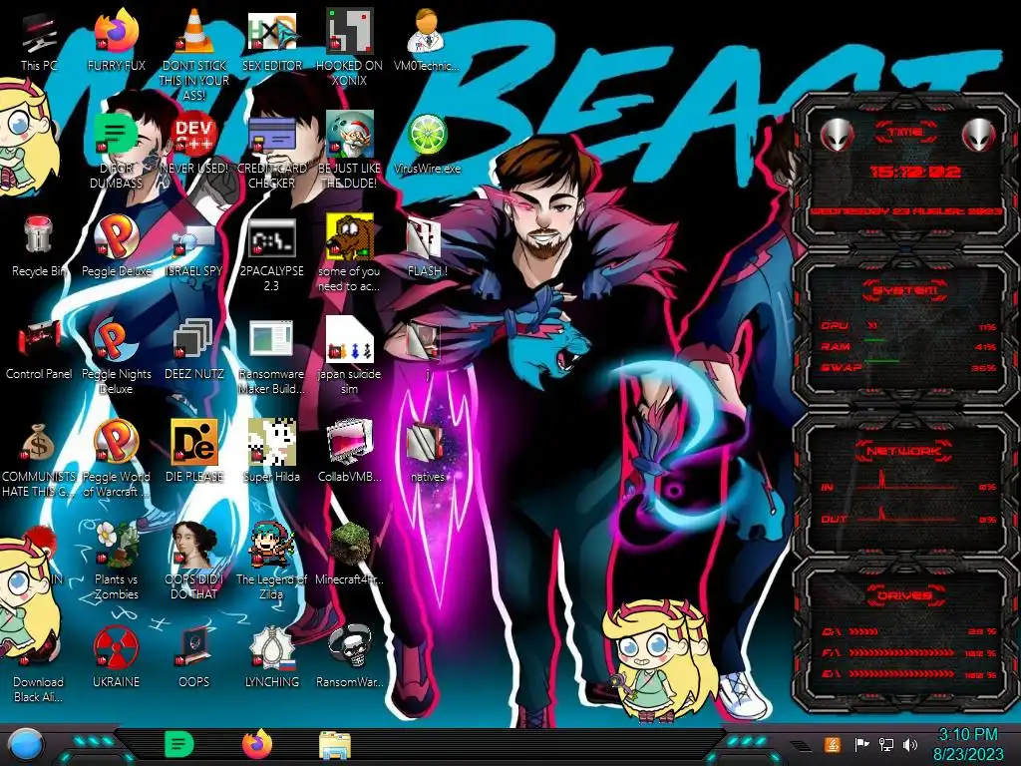Select the Ransomware Maker Build icon
Image resolution: width=1021 pixels, height=766 pixels.
click(271, 357)
